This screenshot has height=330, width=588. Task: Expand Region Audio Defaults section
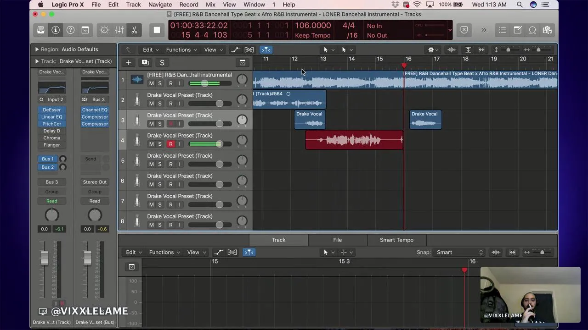coord(37,49)
